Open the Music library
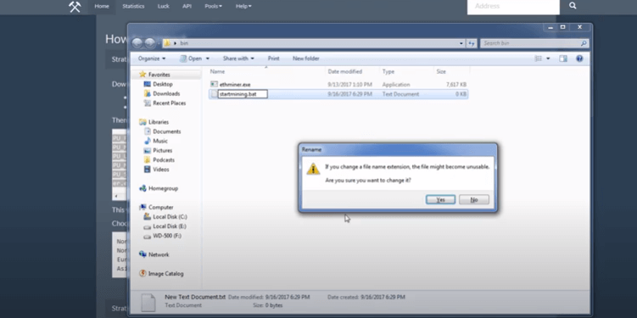 160,141
